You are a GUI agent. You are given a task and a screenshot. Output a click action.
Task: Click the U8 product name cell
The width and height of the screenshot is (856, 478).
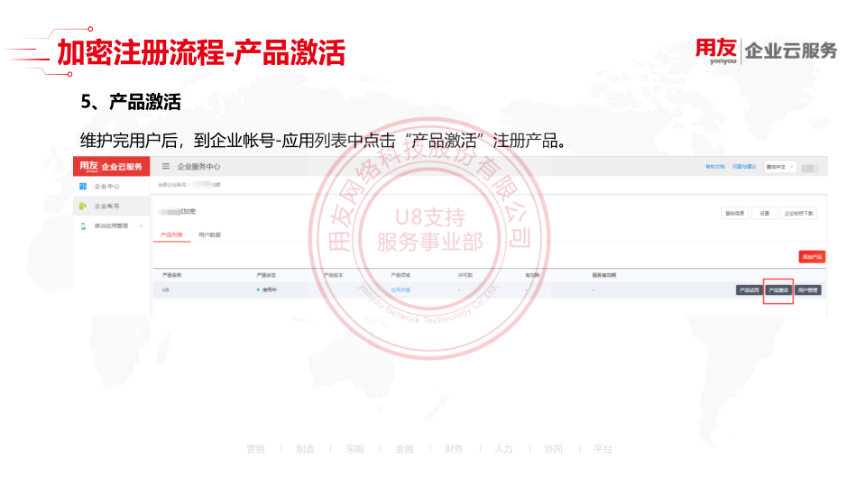click(165, 290)
